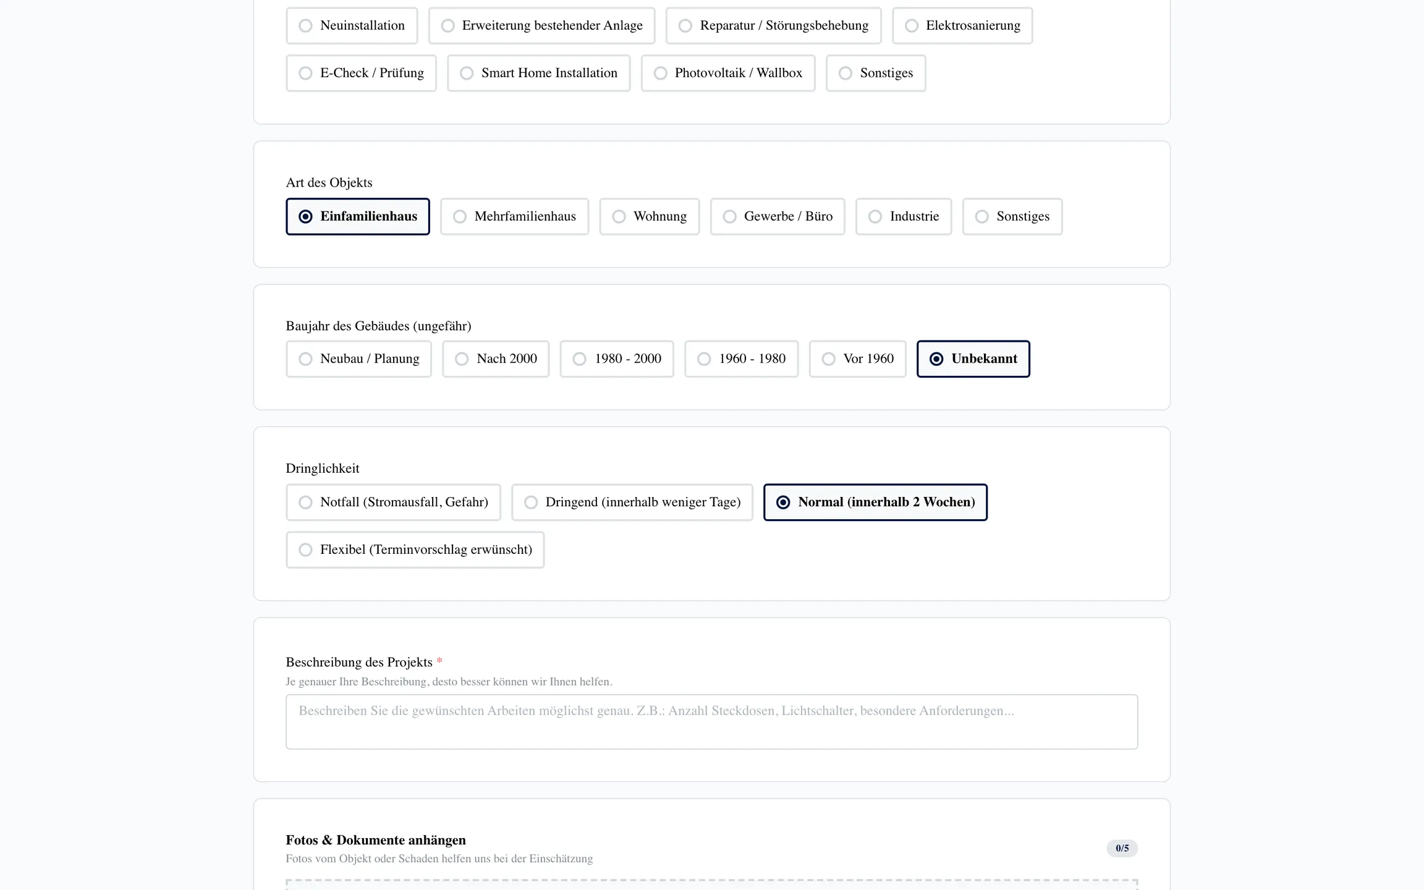Select Flexibel (Terminvorschlag erwünscht) urgency
This screenshot has height=890, width=1424.
coord(415,550)
